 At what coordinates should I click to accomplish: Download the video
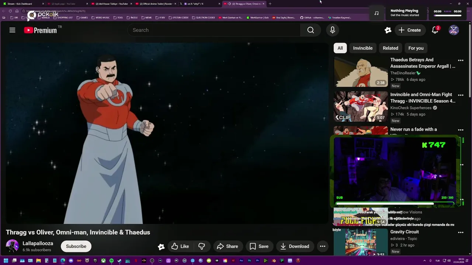point(295,246)
